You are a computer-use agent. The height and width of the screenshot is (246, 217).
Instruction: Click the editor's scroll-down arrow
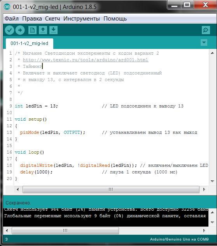(x=212, y=181)
